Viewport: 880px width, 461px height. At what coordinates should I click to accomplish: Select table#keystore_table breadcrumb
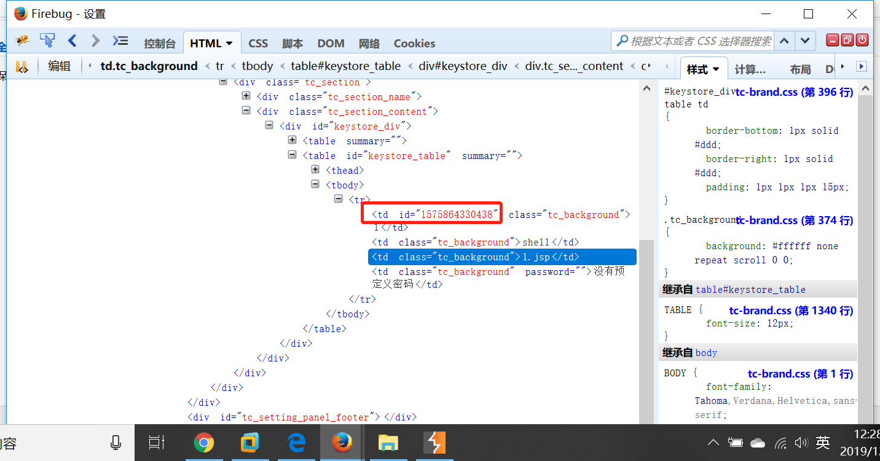click(x=346, y=66)
